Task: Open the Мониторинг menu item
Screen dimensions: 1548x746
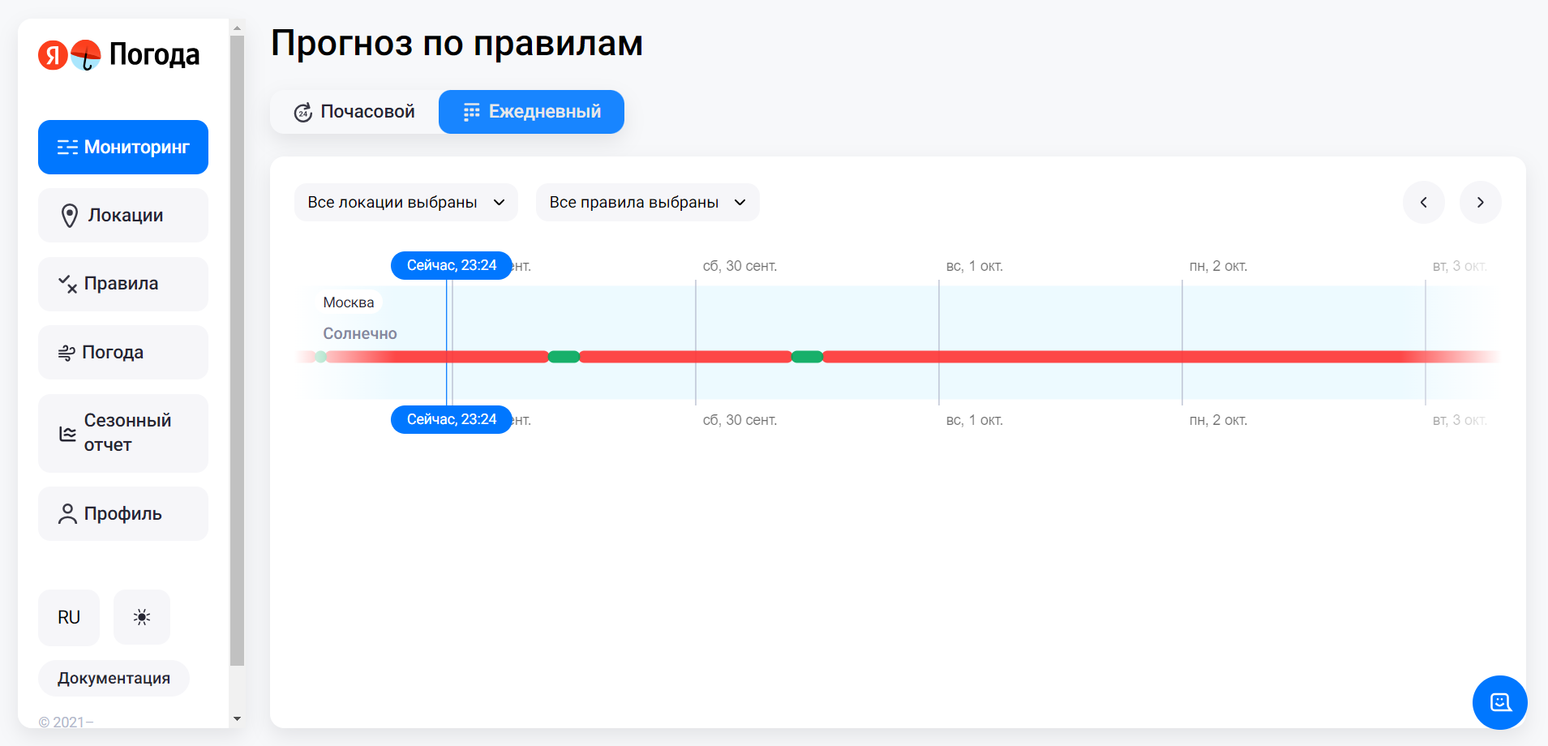Action: tap(123, 148)
